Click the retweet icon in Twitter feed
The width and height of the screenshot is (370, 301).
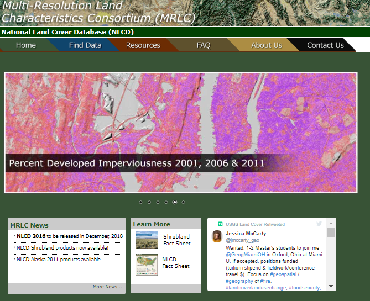220,224
